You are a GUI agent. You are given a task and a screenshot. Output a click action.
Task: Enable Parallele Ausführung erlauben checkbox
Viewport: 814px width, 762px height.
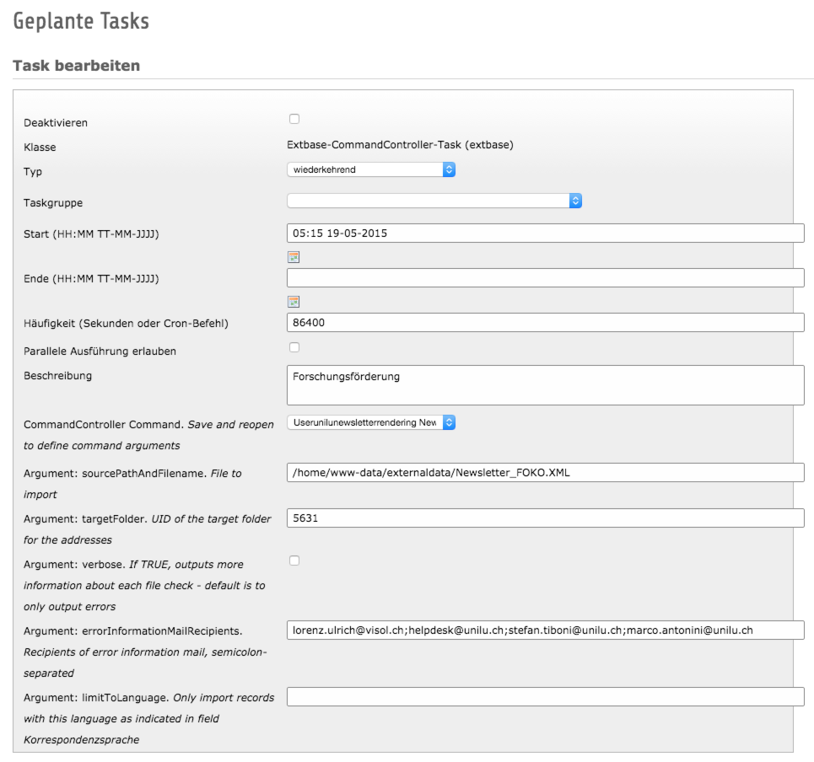[x=294, y=347]
